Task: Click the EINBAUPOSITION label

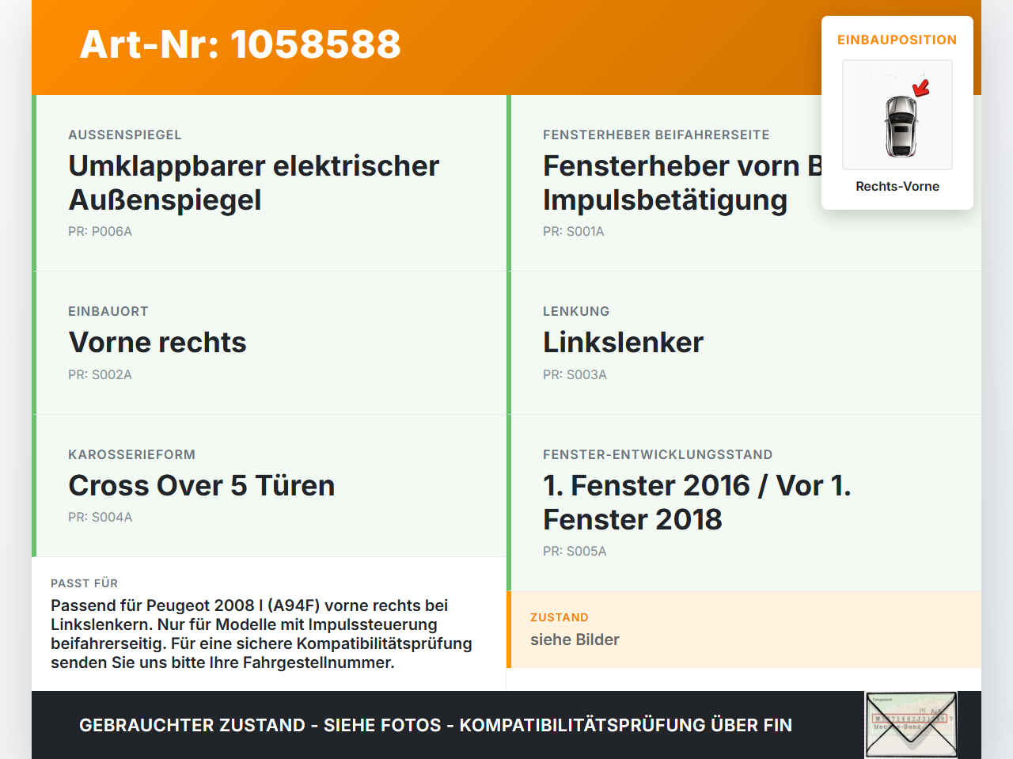Action: (897, 40)
